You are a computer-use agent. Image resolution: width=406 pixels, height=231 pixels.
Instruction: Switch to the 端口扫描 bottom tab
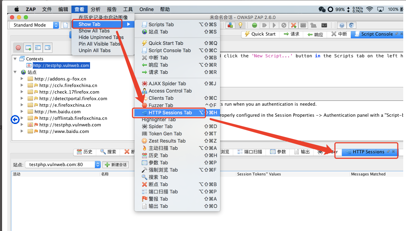(x=250, y=152)
